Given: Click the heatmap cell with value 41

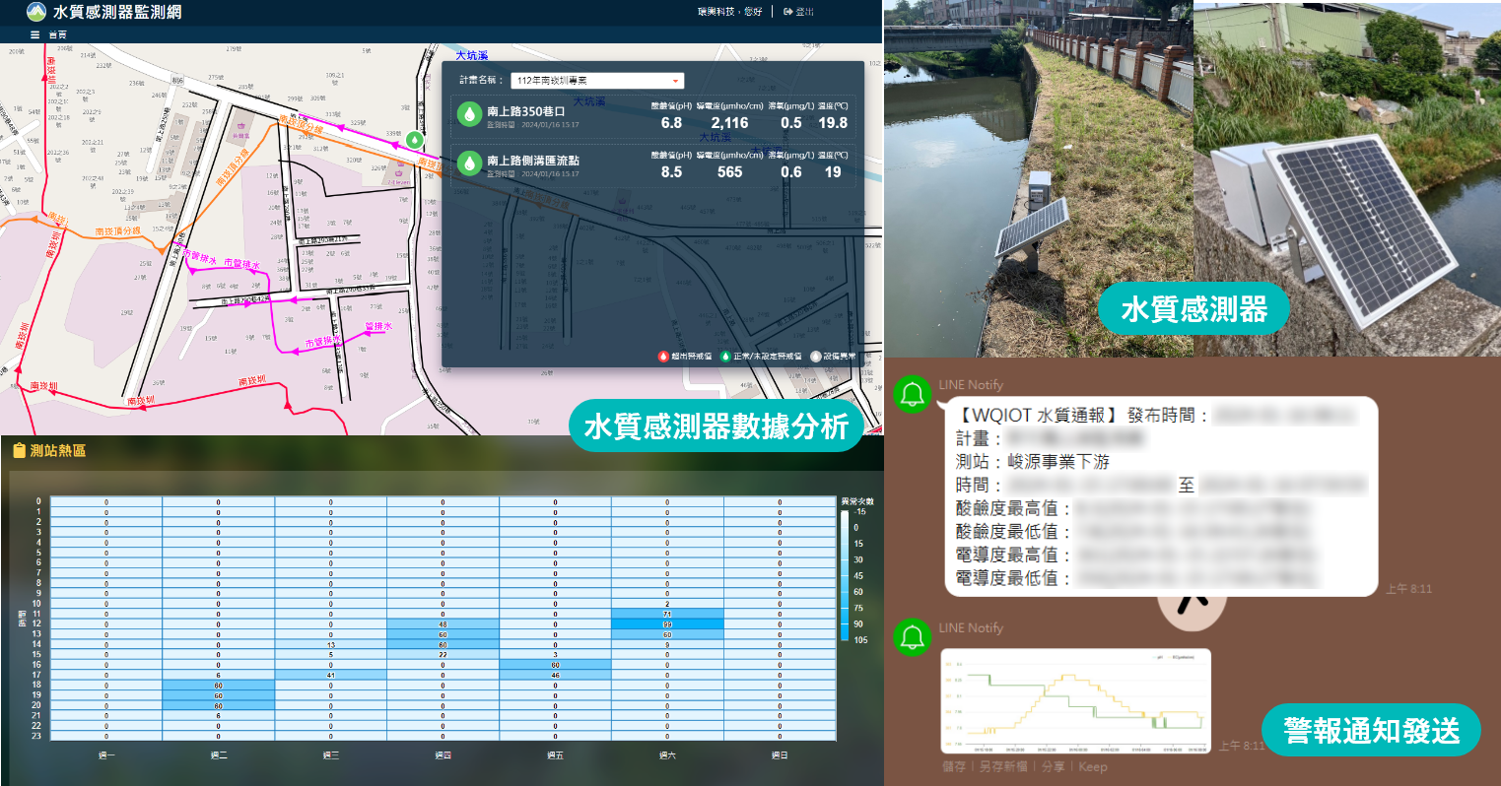Looking at the screenshot, I should pyautogui.click(x=330, y=675).
